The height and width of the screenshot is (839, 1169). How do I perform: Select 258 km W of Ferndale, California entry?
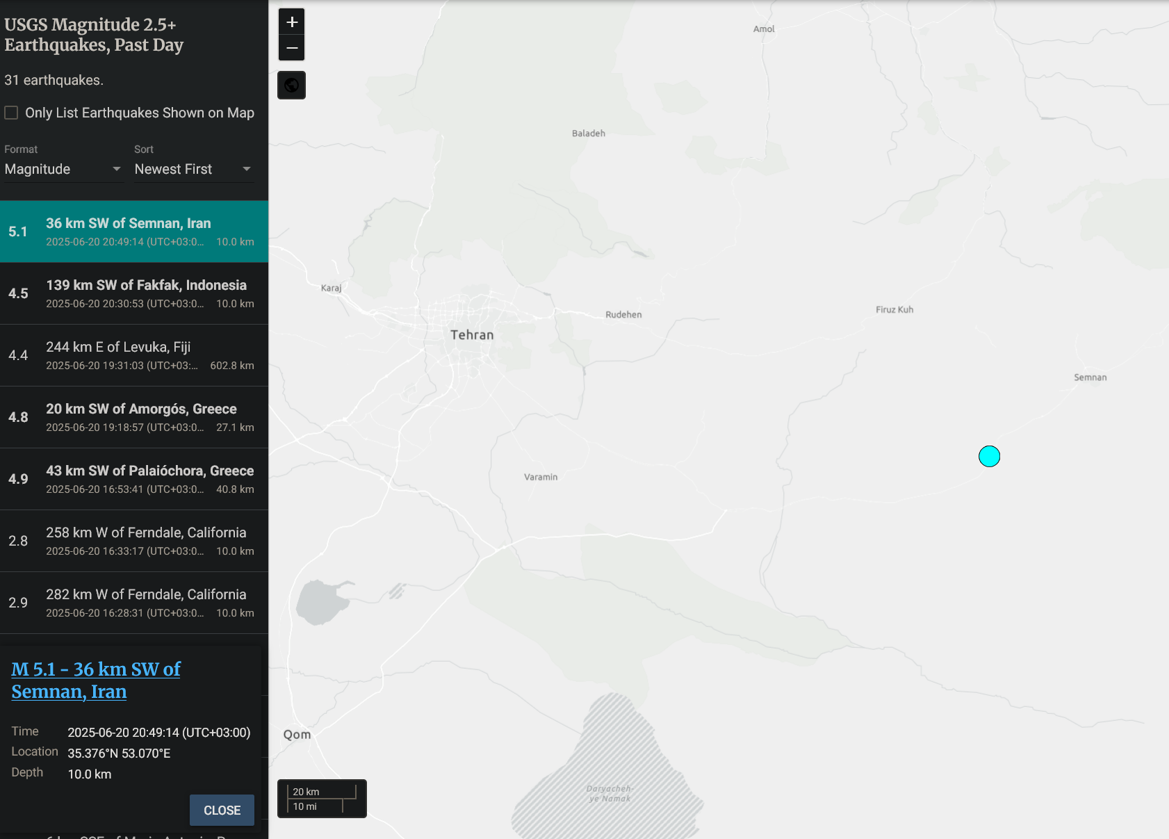click(134, 541)
